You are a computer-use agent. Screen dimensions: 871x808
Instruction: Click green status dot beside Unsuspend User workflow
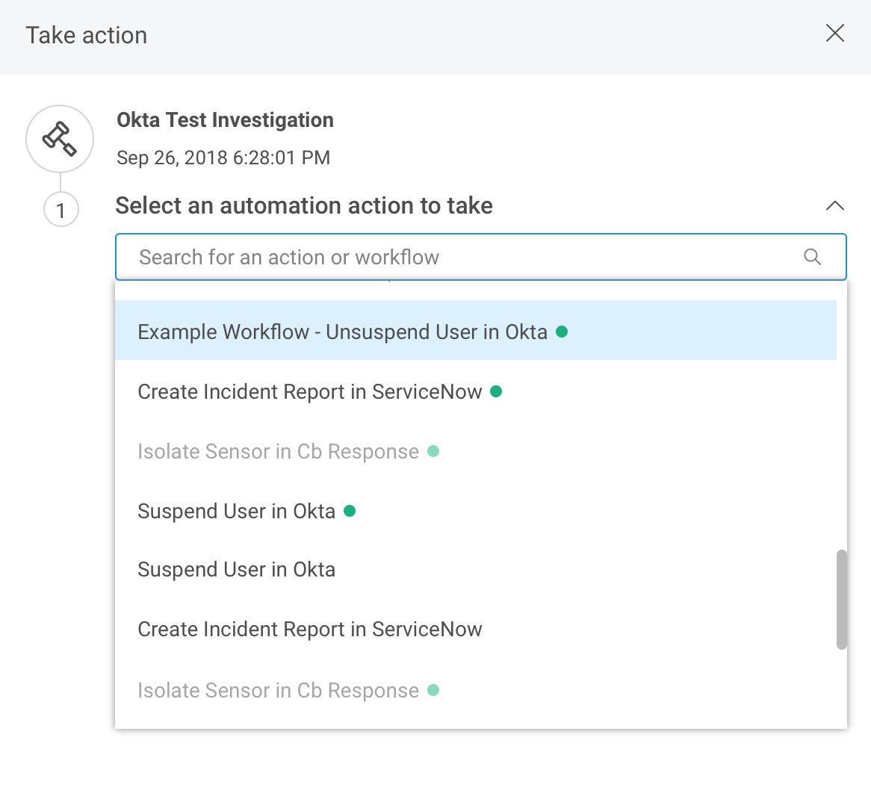coord(562,332)
